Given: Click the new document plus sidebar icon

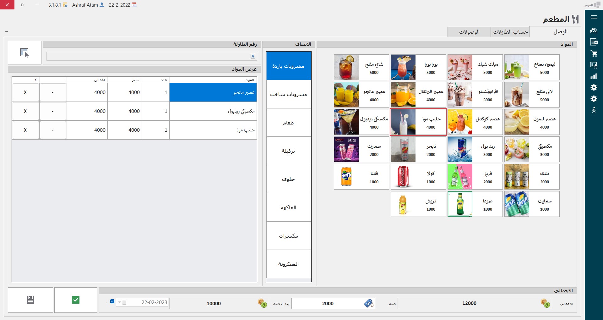Looking at the screenshot, I should 594,42.
